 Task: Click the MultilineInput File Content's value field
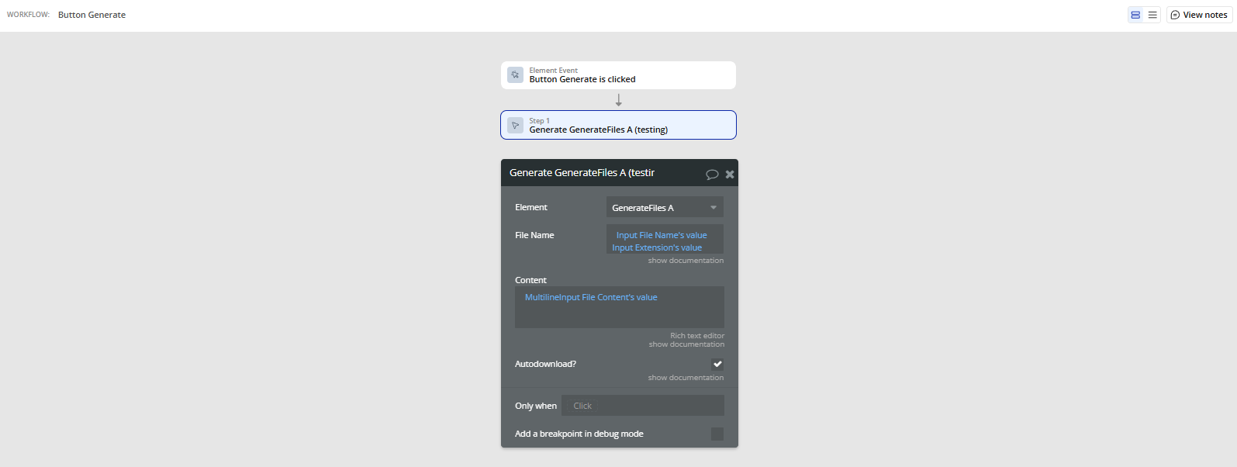(591, 297)
